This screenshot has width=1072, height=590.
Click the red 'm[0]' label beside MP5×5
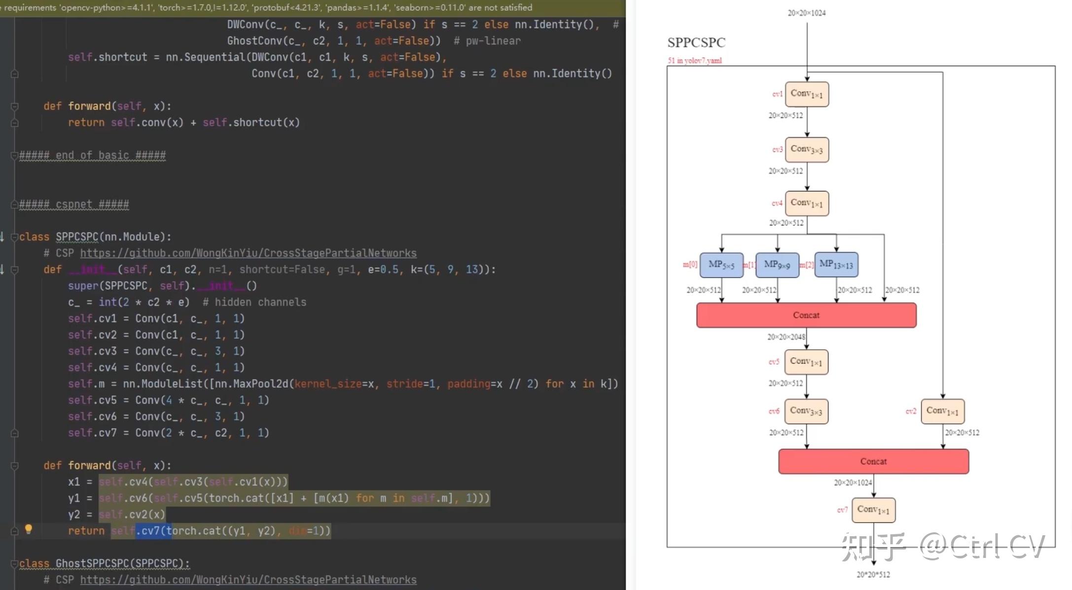coord(690,264)
